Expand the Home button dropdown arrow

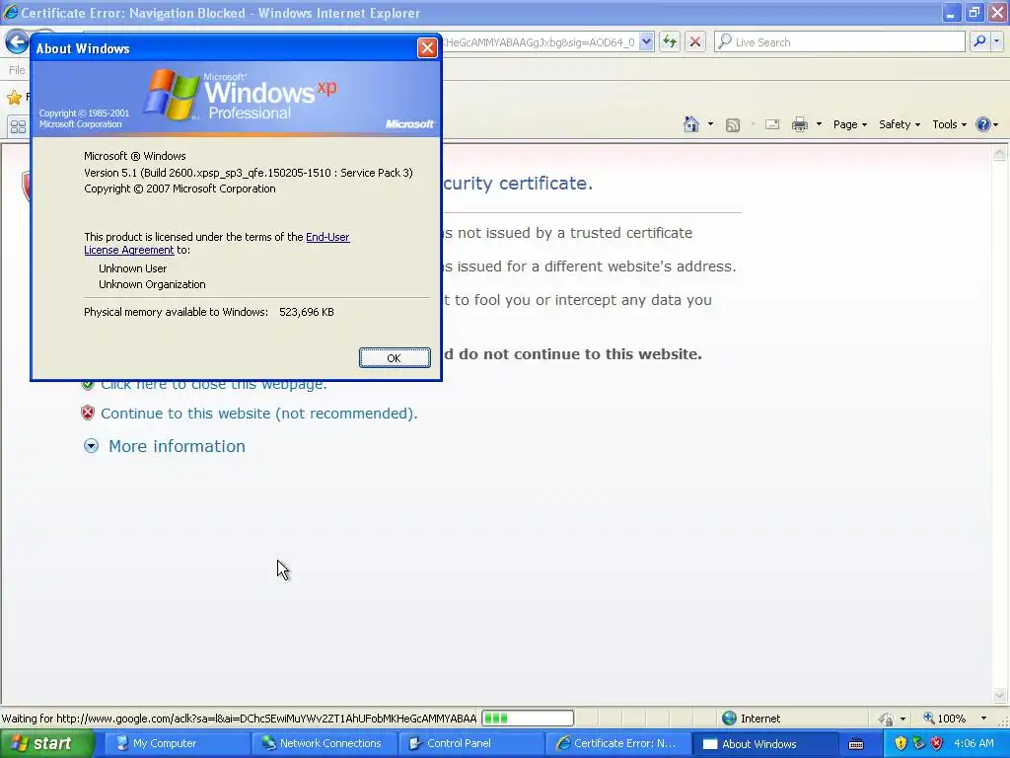pos(710,124)
